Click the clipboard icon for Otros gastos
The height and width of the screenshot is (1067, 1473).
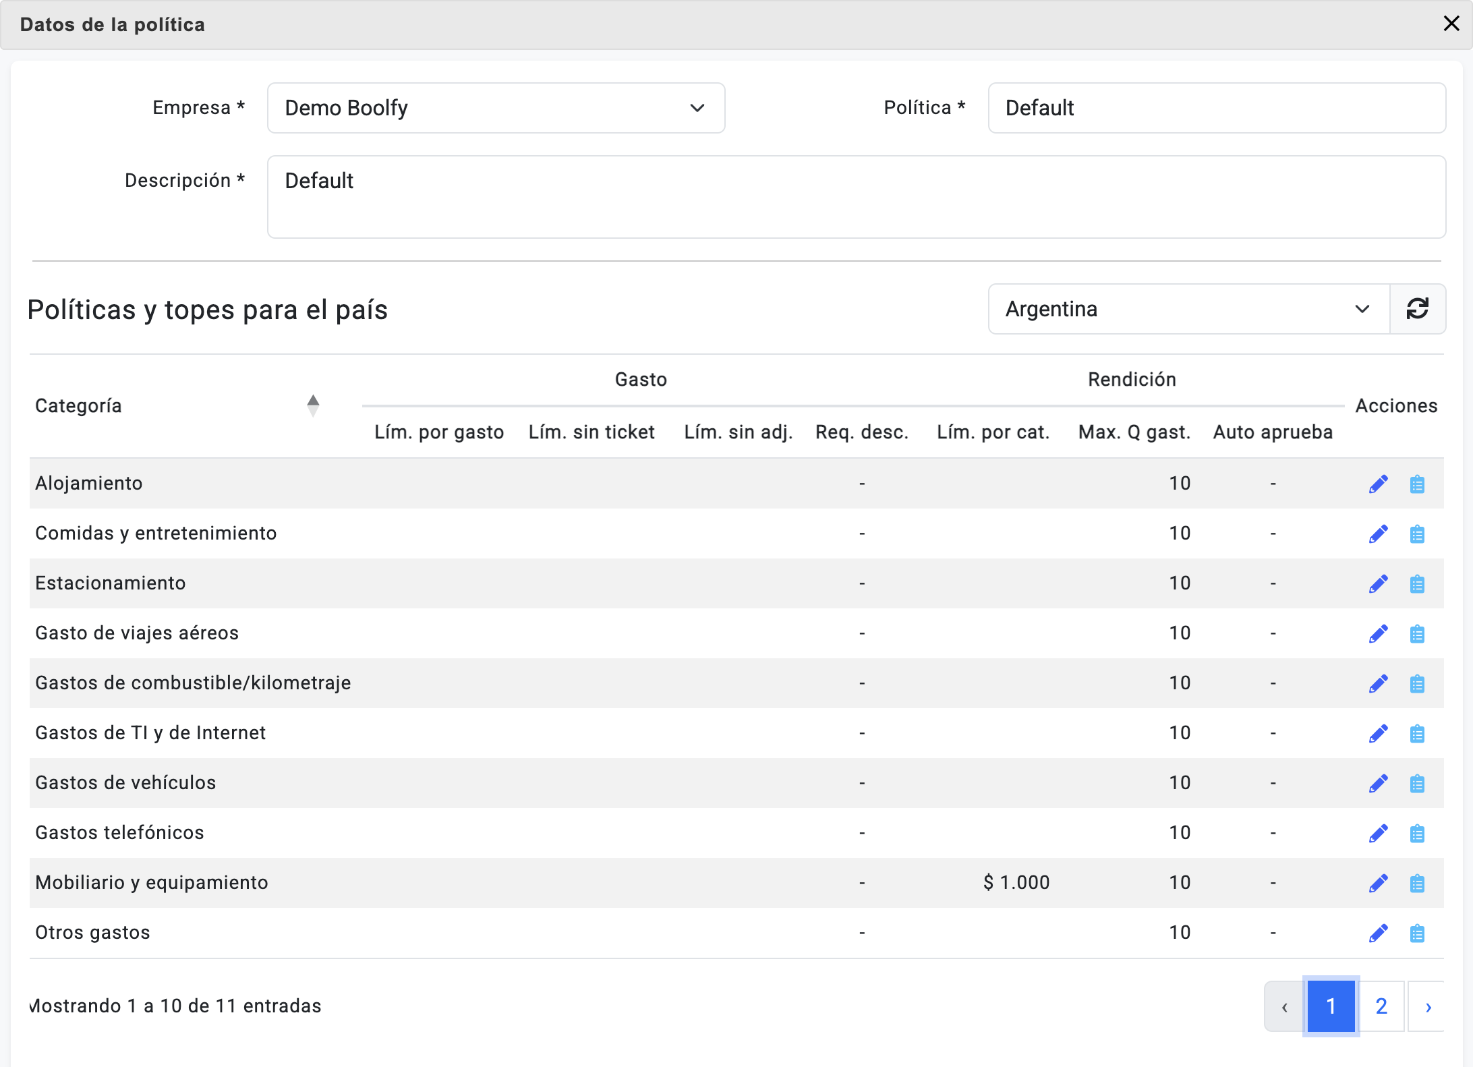[1417, 933]
